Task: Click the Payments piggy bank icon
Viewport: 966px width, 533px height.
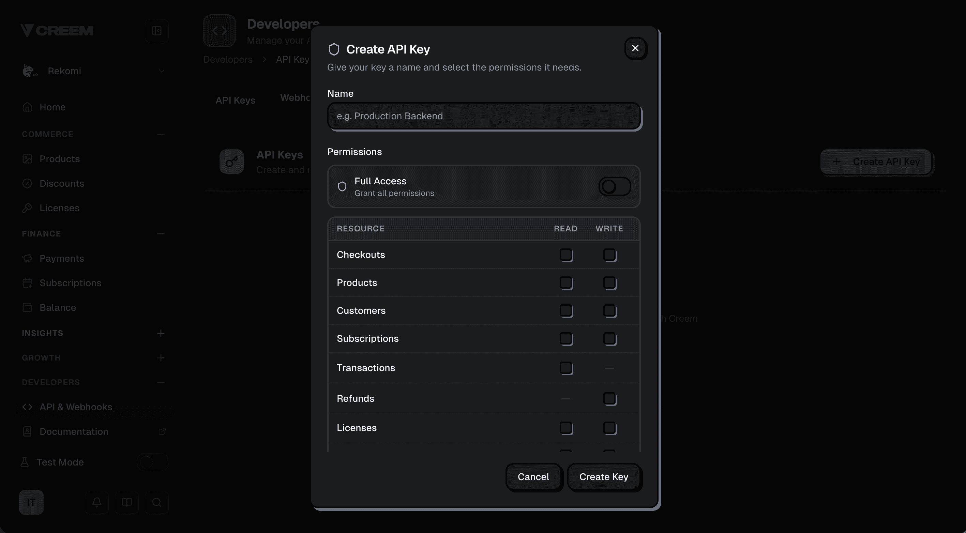Action: 27,258
